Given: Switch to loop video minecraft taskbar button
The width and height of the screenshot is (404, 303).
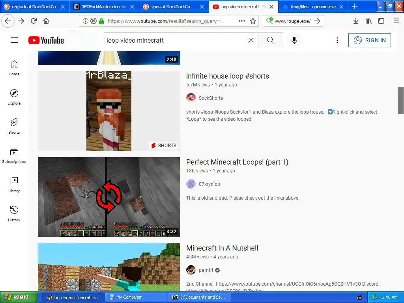Looking at the screenshot, I should tap(73, 297).
